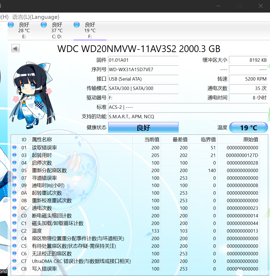Select the 起转用时 attribute name

42,155
